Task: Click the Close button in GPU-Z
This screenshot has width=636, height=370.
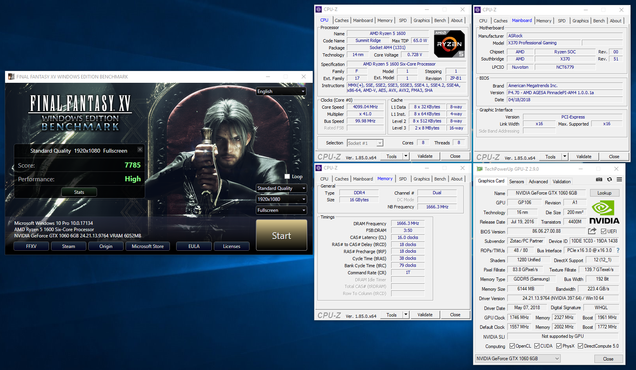Action: coord(608,359)
